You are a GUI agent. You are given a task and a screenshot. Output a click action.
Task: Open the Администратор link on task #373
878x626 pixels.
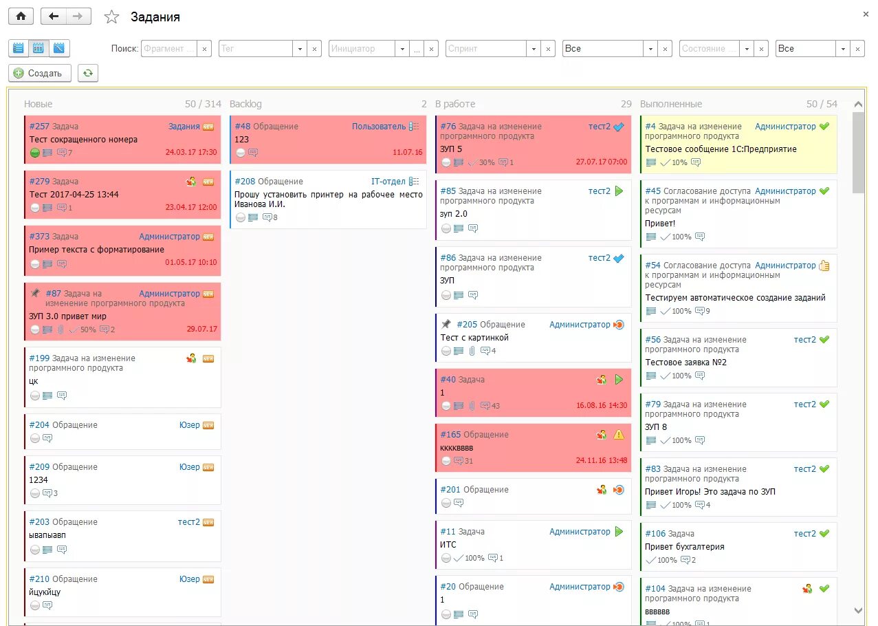click(169, 237)
